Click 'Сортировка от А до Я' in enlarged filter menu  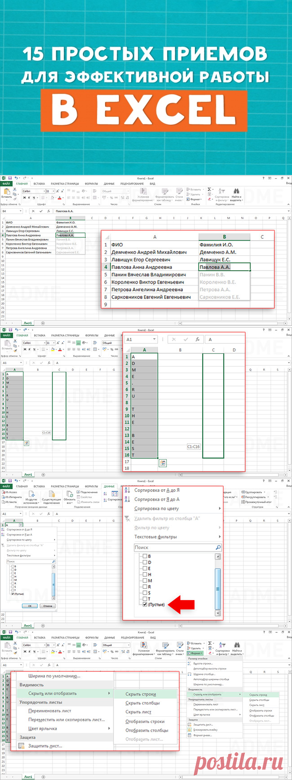tap(157, 490)
